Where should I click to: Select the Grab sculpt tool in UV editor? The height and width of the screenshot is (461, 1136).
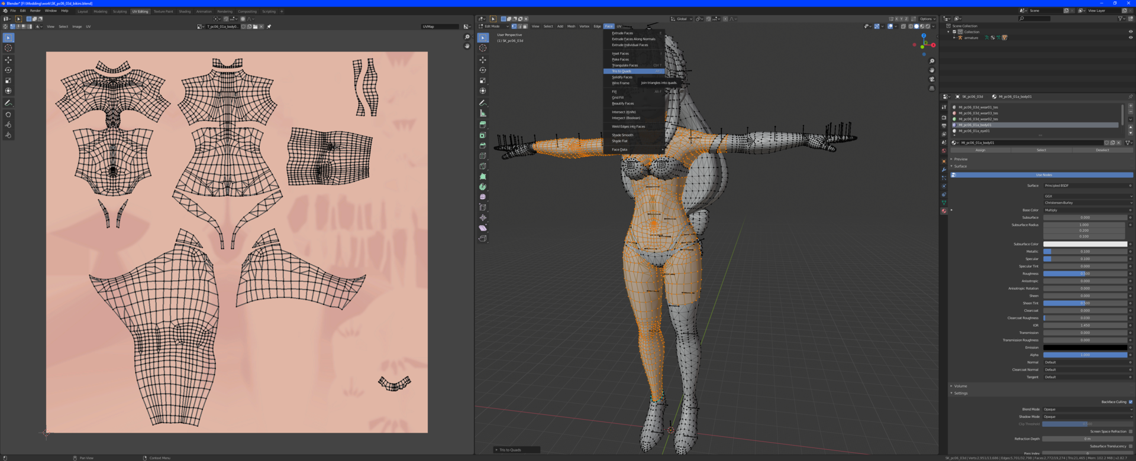coord(8,115)
